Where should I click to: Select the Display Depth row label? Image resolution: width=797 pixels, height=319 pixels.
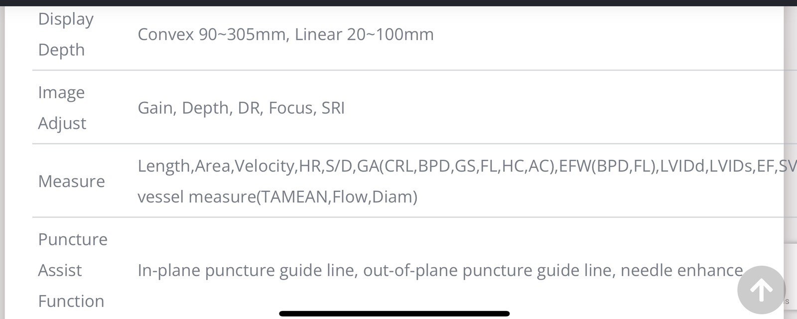66,34
